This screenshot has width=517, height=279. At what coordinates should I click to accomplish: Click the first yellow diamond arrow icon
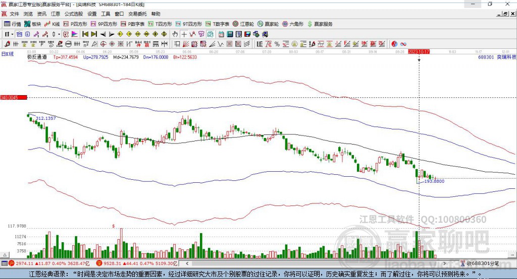(x=120, y=34)
